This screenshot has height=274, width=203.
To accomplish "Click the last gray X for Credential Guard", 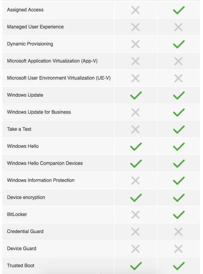I will 178,232.
